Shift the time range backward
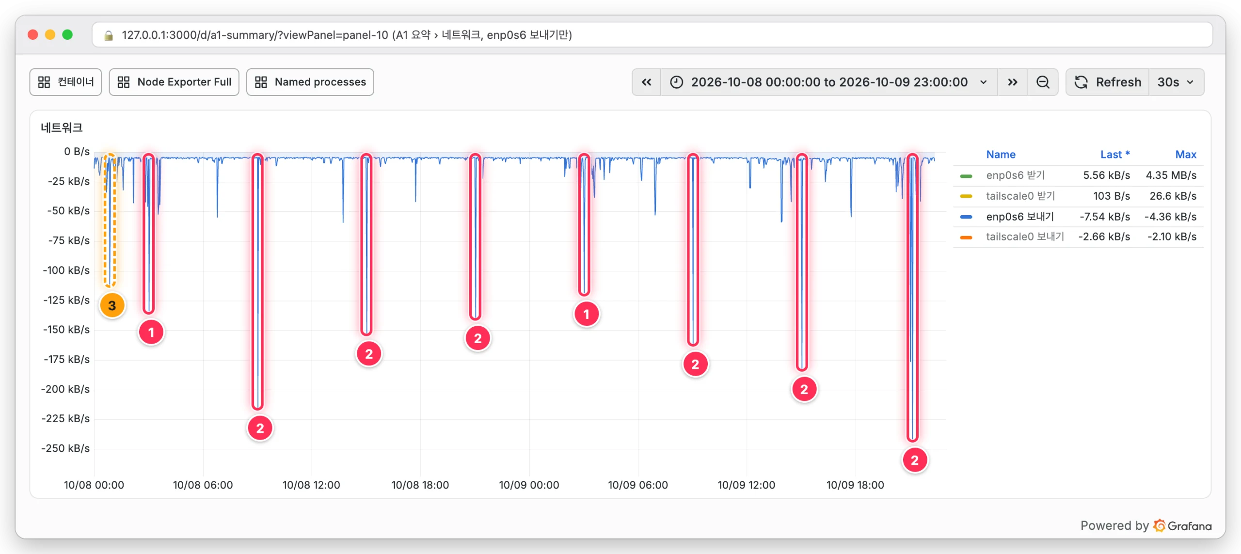This screenshot has width=1241, height=554. point(647,82)
